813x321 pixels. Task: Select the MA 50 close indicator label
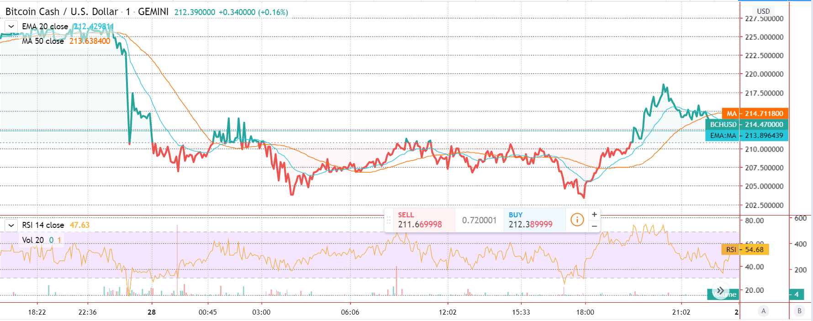pos(43,41)
